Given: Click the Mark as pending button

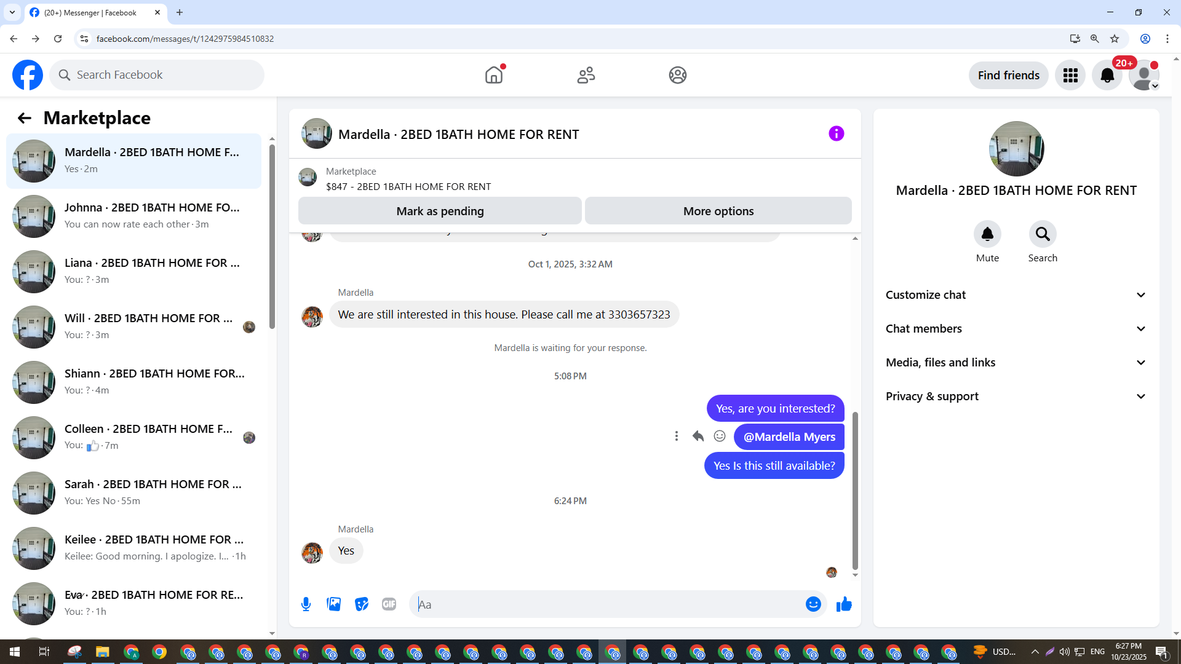Looking at the screenshot, I should tap(440, 211).
